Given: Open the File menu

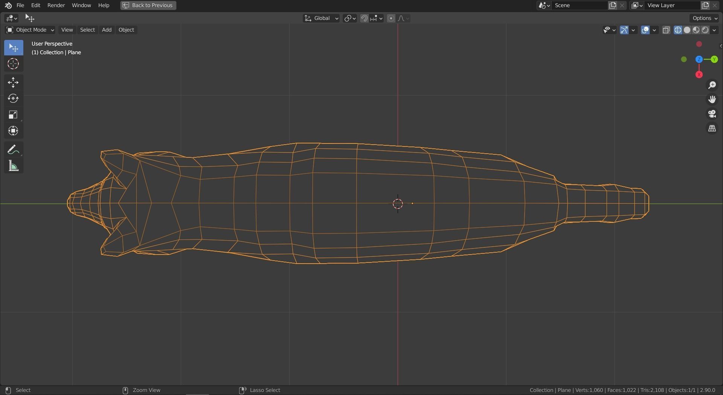Looking at the screenshot, I should point(20,5).
